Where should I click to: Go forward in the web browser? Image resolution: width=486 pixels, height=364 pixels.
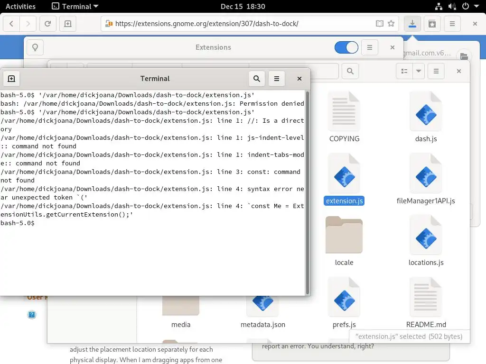click(x=28, y=24)
